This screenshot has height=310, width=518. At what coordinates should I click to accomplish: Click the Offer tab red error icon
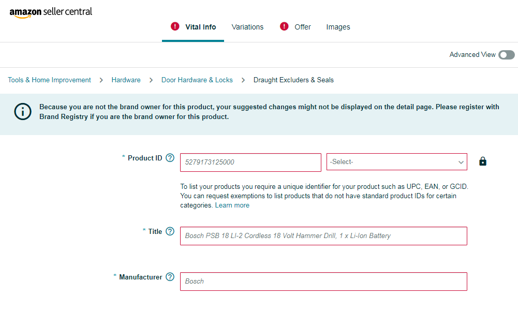(x=284, y=26)
